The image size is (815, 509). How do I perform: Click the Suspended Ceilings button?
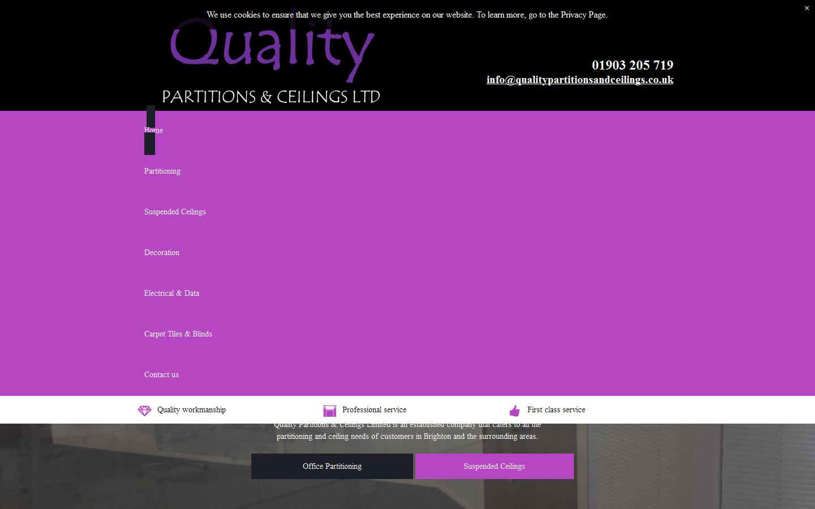(x=494, y=466)
